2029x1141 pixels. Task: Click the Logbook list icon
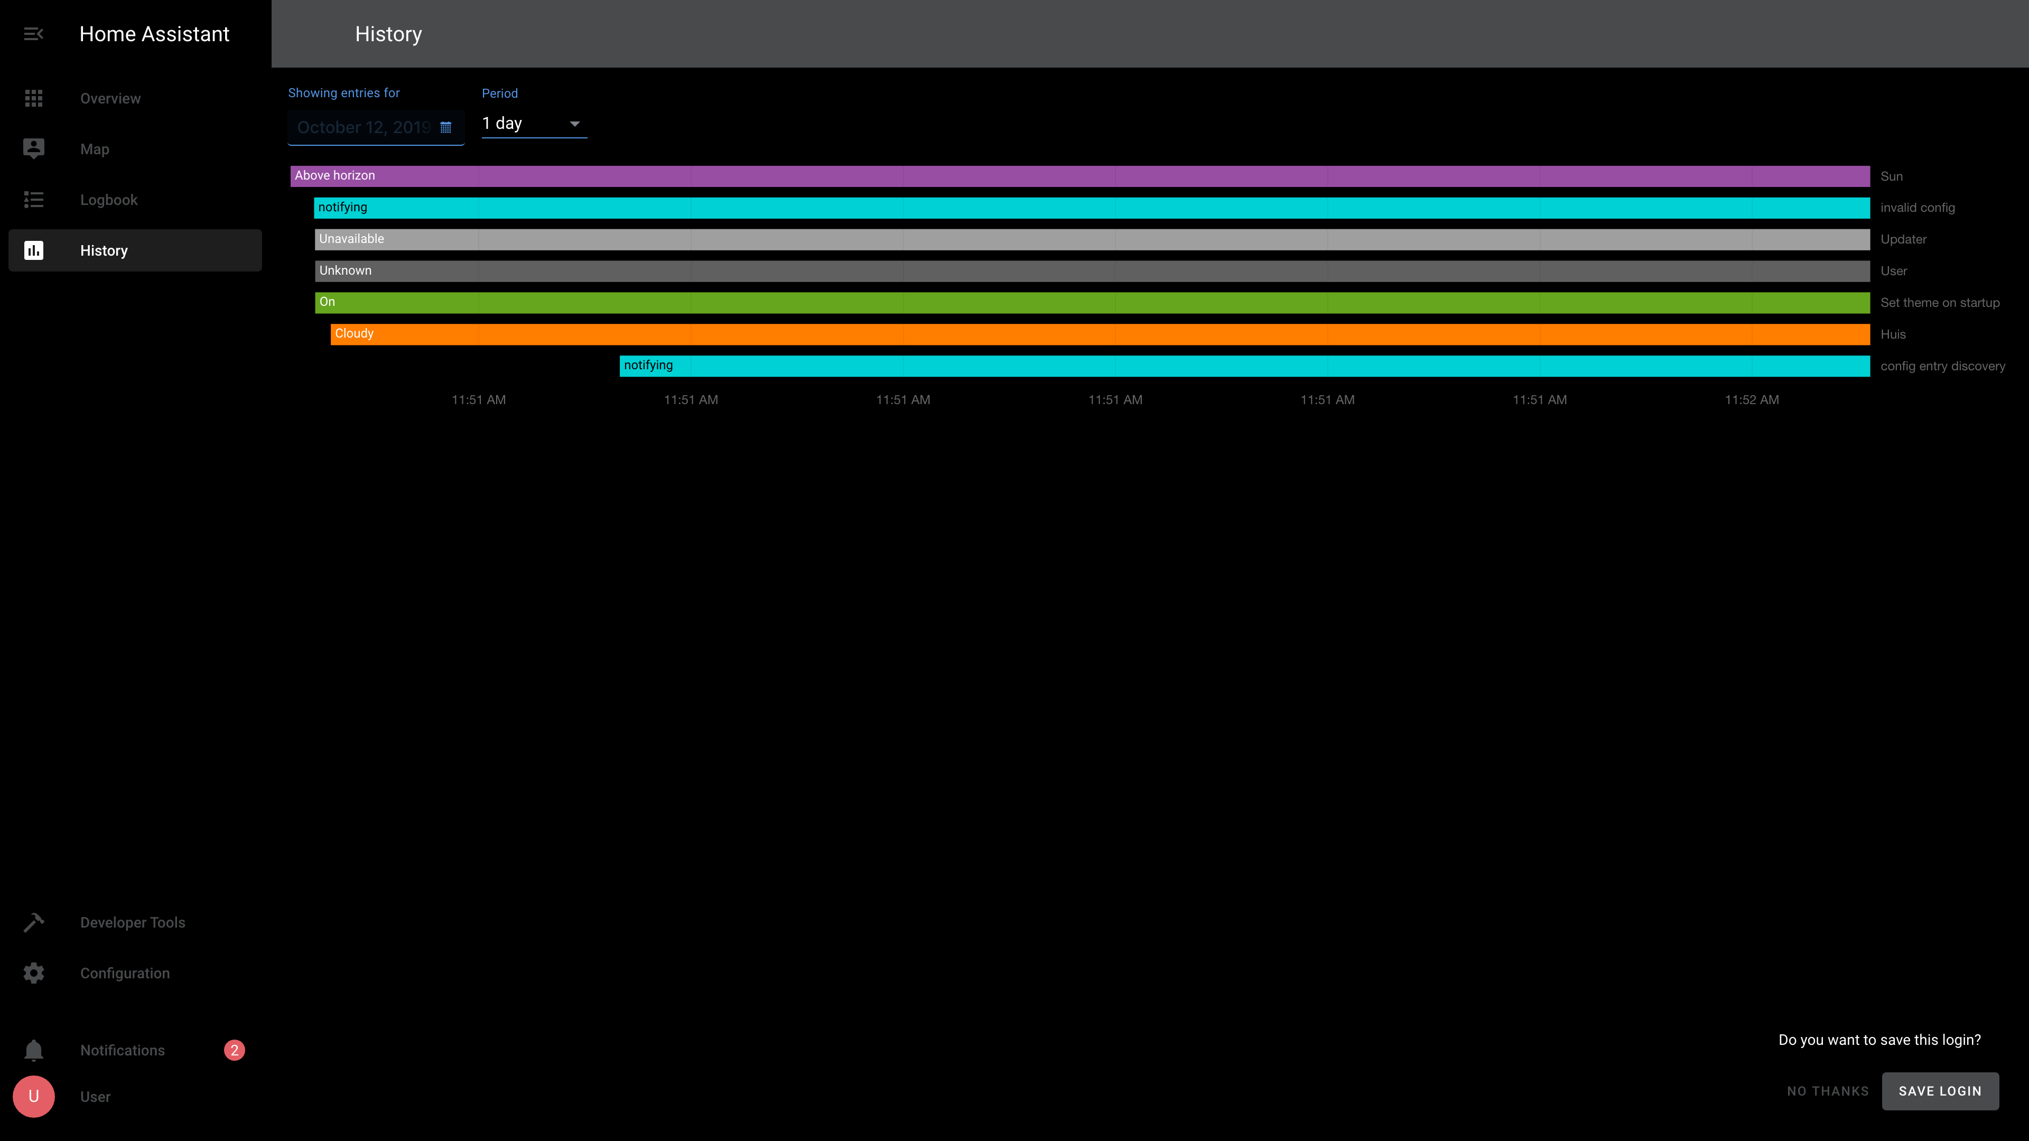(x=33, y=200)
